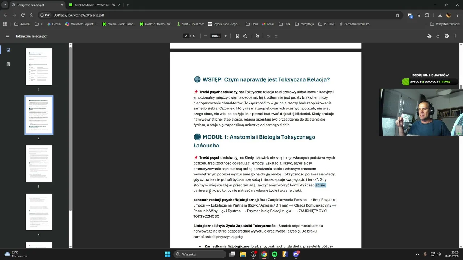Open the AI bookmark folder
Image resolution: width=463 pixels, height=260 pixels.
[39, 24]
